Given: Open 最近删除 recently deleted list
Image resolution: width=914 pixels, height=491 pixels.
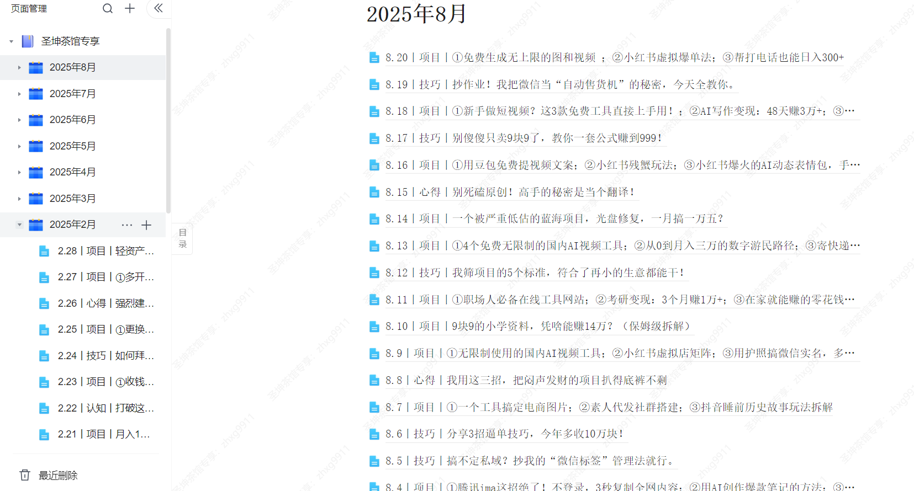Looking at the screenshot, I should (58, 475).
